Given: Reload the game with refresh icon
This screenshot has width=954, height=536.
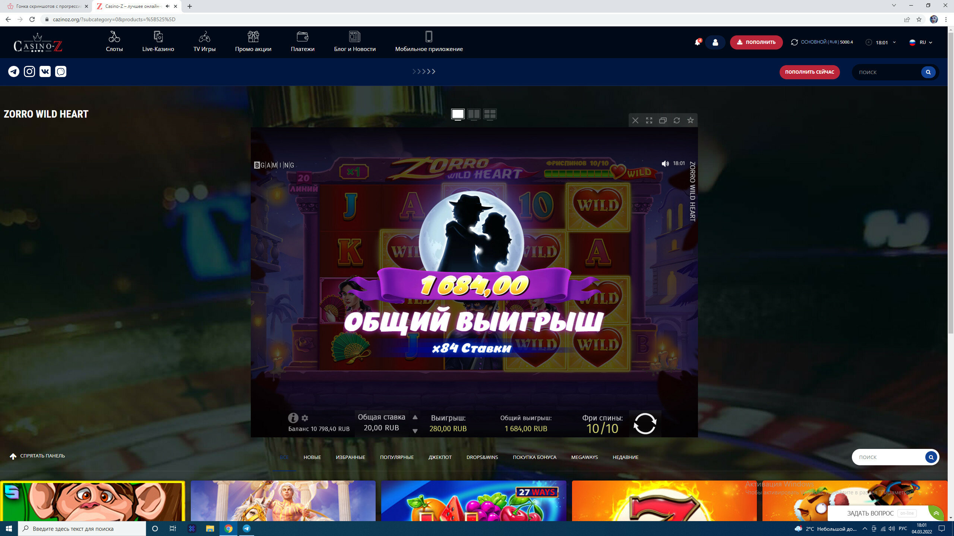Looking at the screenshot, I should [x=677, y=120].
